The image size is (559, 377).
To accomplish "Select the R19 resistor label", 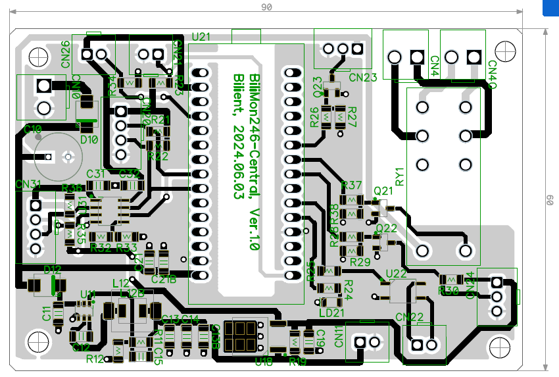I will click(297, 363).
